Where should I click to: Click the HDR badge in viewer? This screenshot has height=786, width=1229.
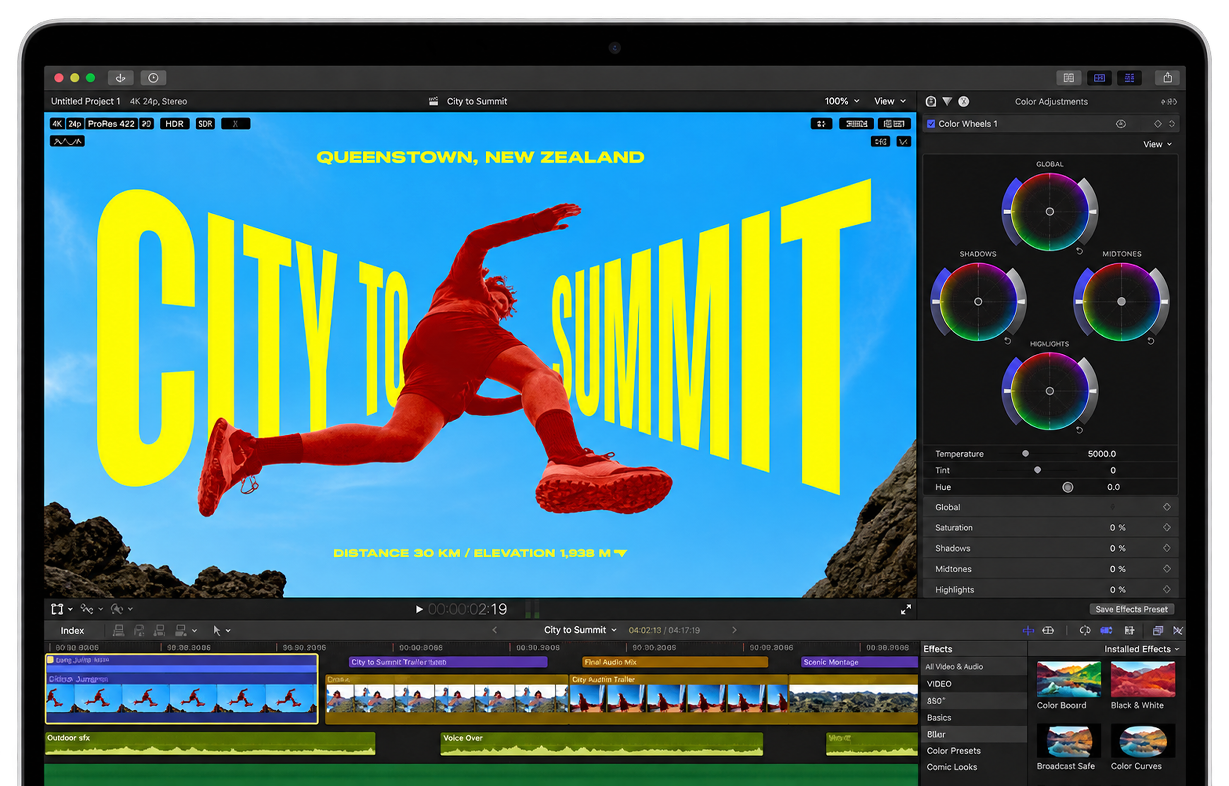tap(174, 124)
